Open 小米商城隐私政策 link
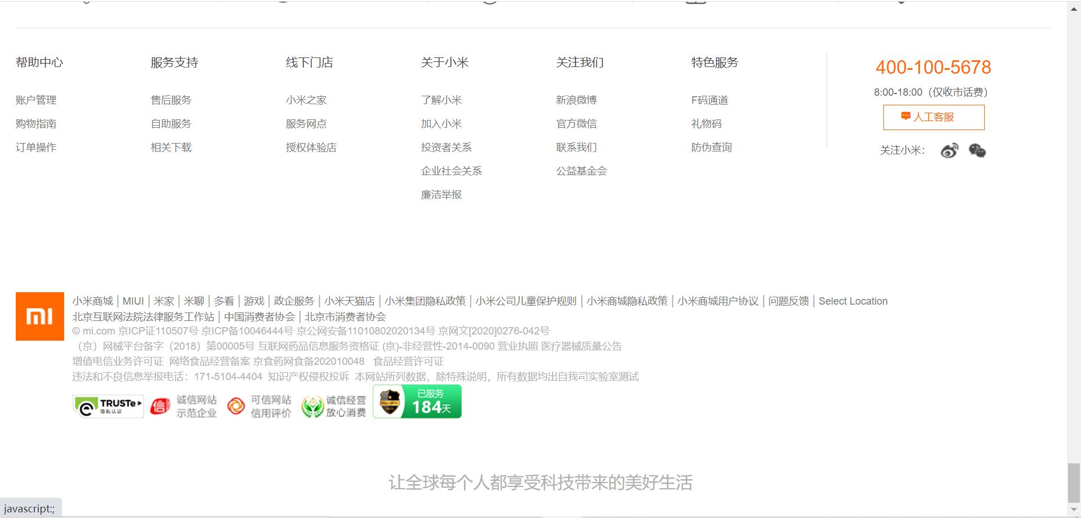1081x518 pixels. (627, 301)
